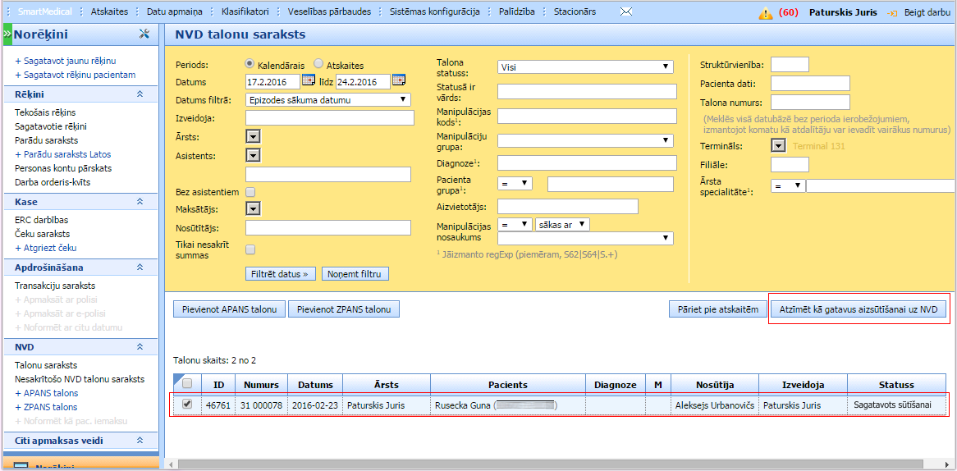Open the Sistēmas konfigurācija menu

coord(433,12)
